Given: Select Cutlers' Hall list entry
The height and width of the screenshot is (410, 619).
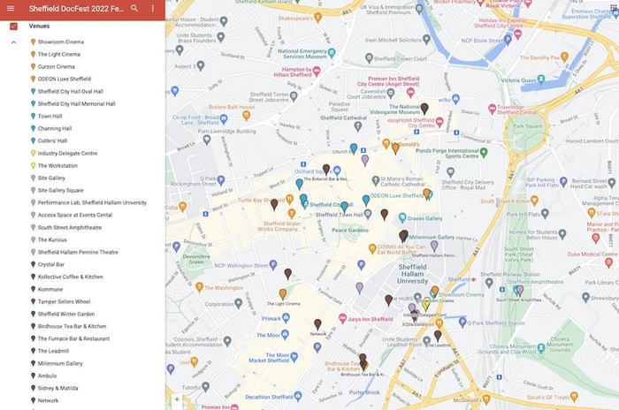Looking at the screenshot, I should pos(52,140).
